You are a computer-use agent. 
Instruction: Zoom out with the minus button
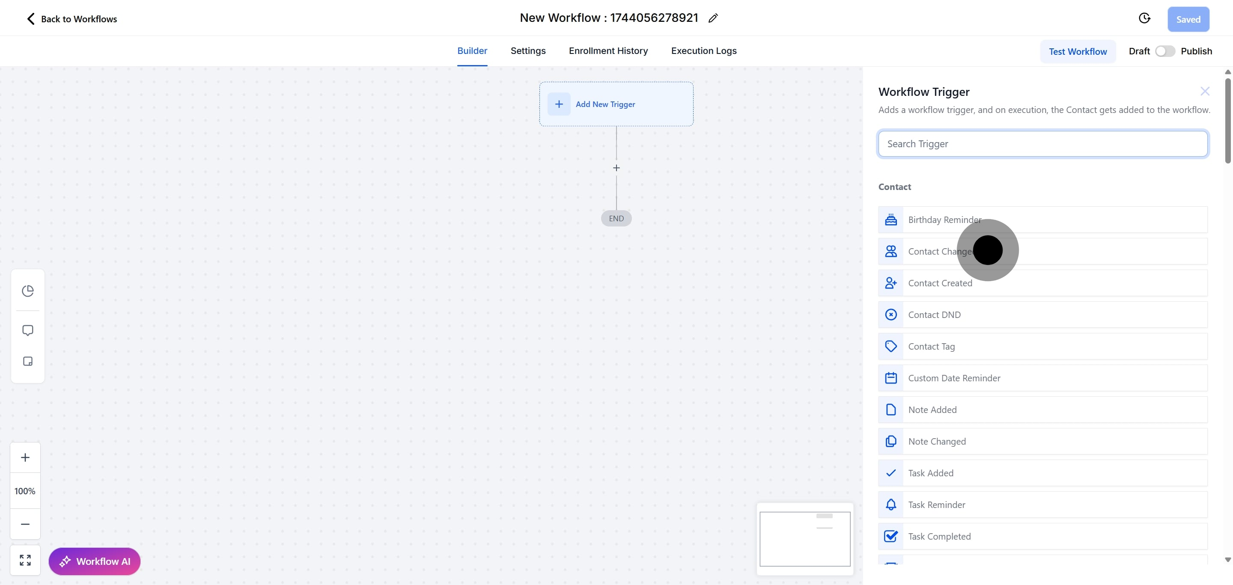pyautogui.click(x=25, y=524)
